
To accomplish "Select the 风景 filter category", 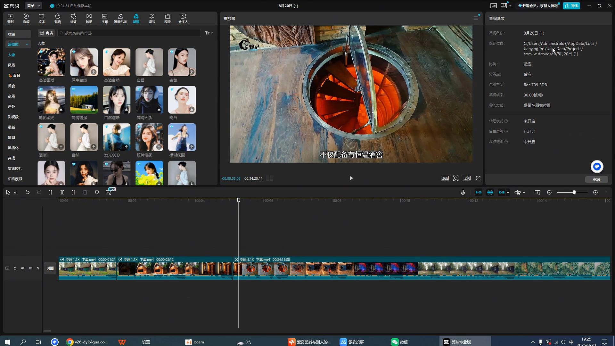I will point(12,65).
